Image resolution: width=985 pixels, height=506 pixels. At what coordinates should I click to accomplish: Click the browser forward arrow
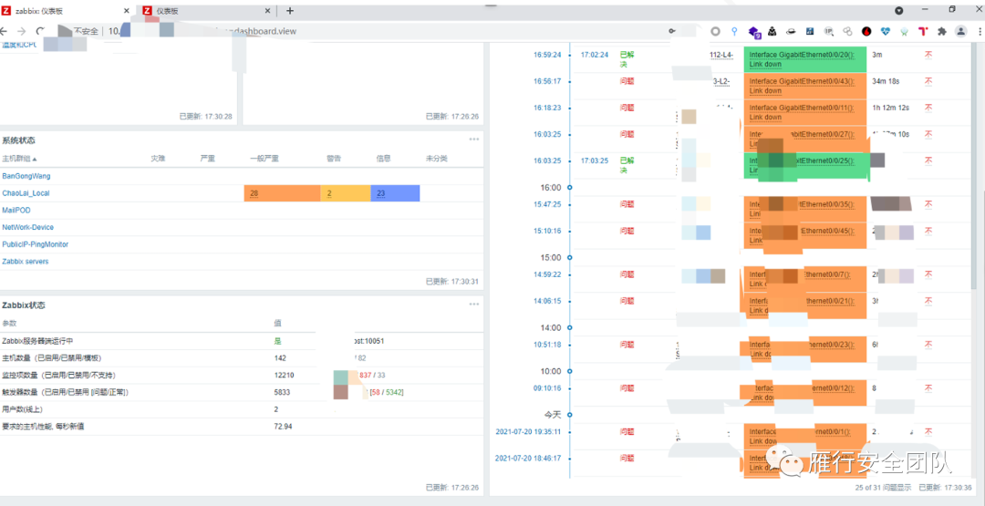[21, 31]
